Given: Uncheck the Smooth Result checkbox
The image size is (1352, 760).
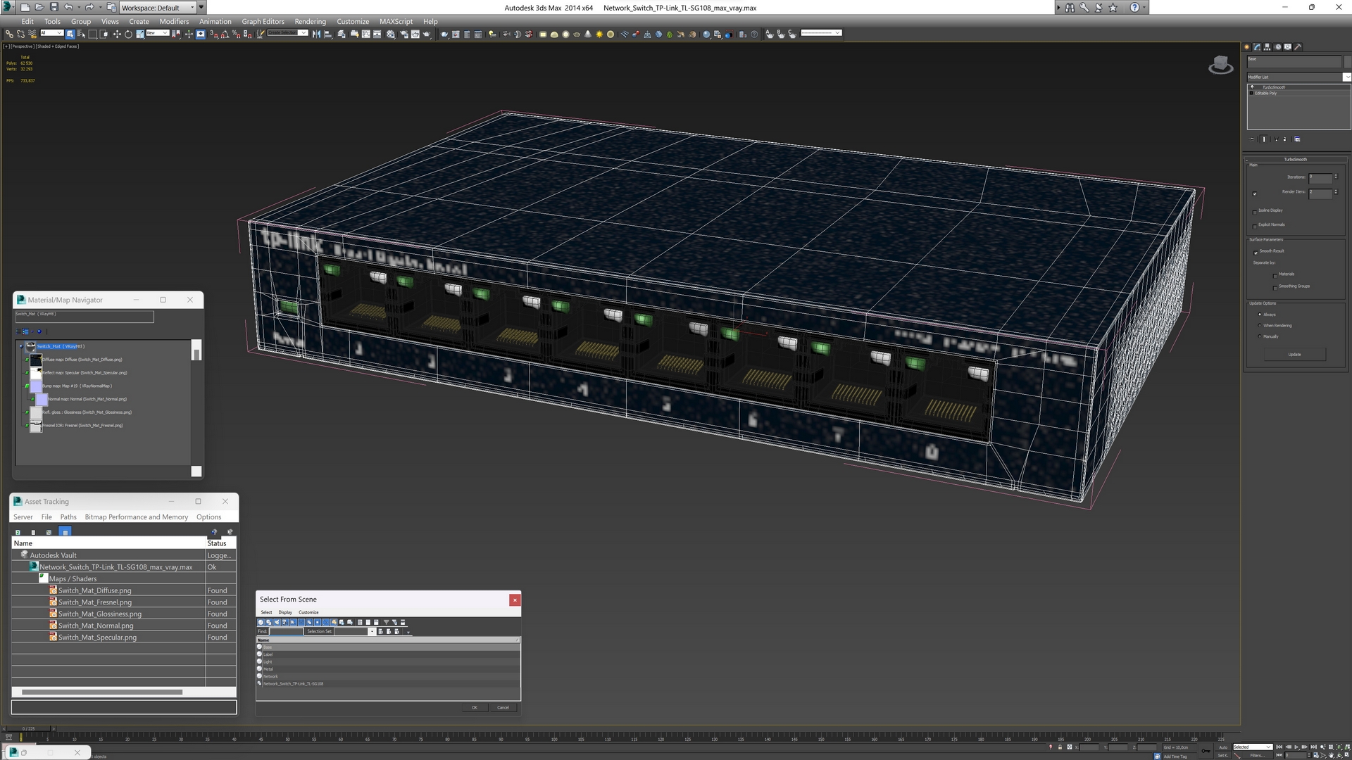Looking at the screenshot, I should [1255, 252].
